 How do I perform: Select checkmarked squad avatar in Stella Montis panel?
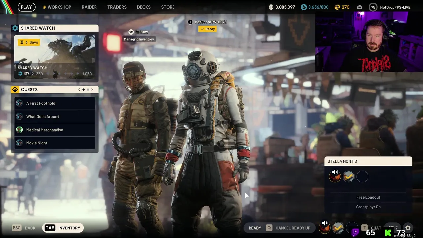[x=349, y=177]
